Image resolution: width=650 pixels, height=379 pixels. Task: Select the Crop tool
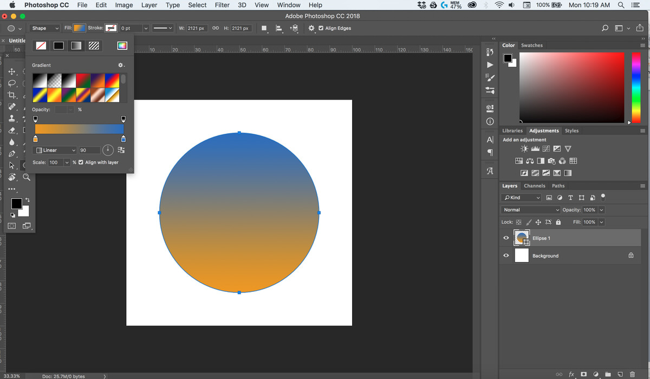(x=12, y=95)
